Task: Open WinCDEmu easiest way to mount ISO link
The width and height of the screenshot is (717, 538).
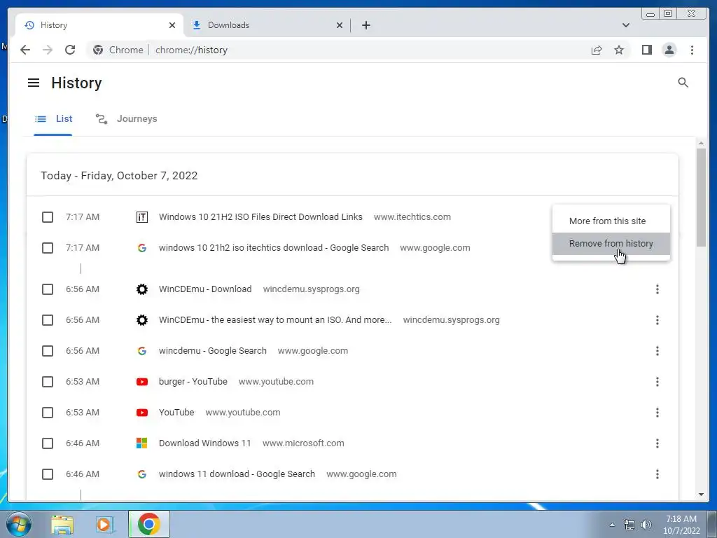Action: click(275, 320)
